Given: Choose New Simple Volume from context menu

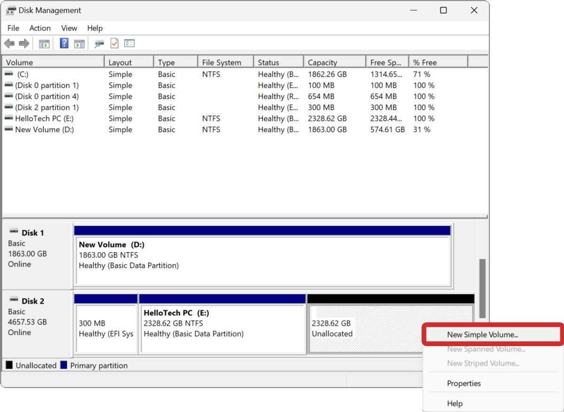Looking at the screenshot, I should tap(482, 335).
